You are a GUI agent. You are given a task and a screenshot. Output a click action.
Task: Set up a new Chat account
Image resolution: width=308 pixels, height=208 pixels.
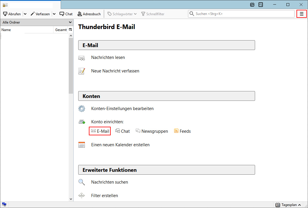pos(123,131)
